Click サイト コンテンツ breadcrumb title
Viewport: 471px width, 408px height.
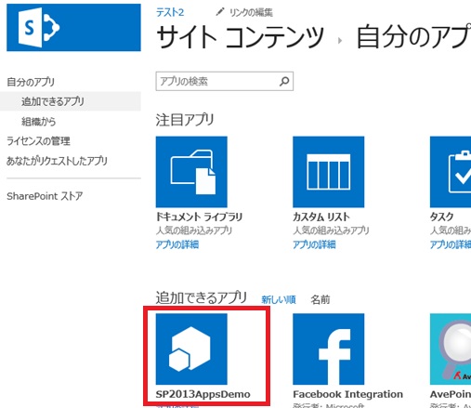[x=240, y=37]
